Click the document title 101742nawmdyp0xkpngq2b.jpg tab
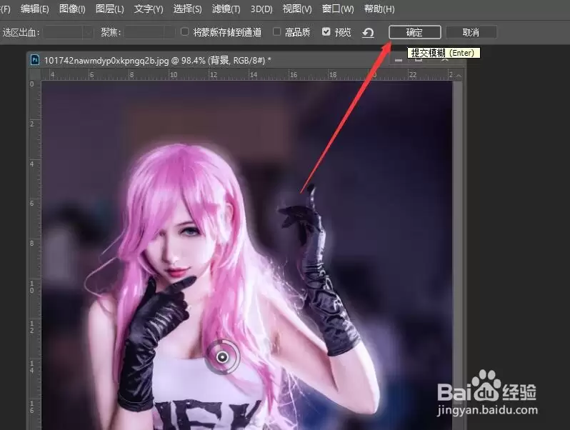Screen dimensions: 570x430 [158, 60]
